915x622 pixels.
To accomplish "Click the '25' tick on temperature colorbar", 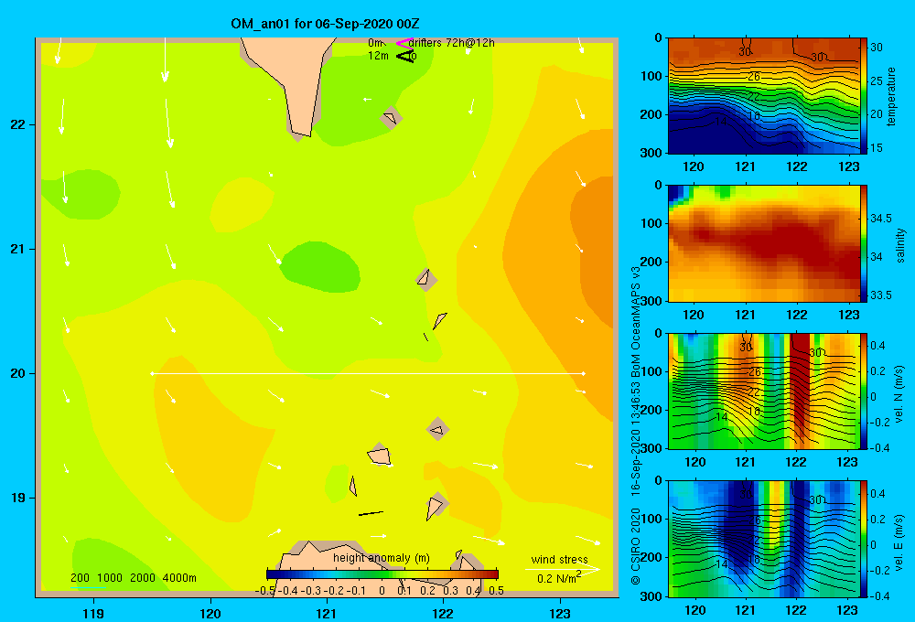I will click(x=877, y=80).
